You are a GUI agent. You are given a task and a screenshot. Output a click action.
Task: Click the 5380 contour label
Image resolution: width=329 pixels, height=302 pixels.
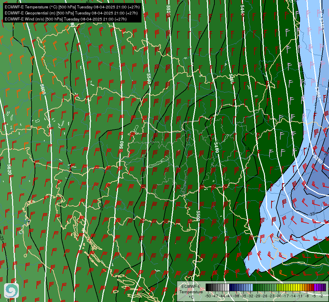[x=318, y=159]
